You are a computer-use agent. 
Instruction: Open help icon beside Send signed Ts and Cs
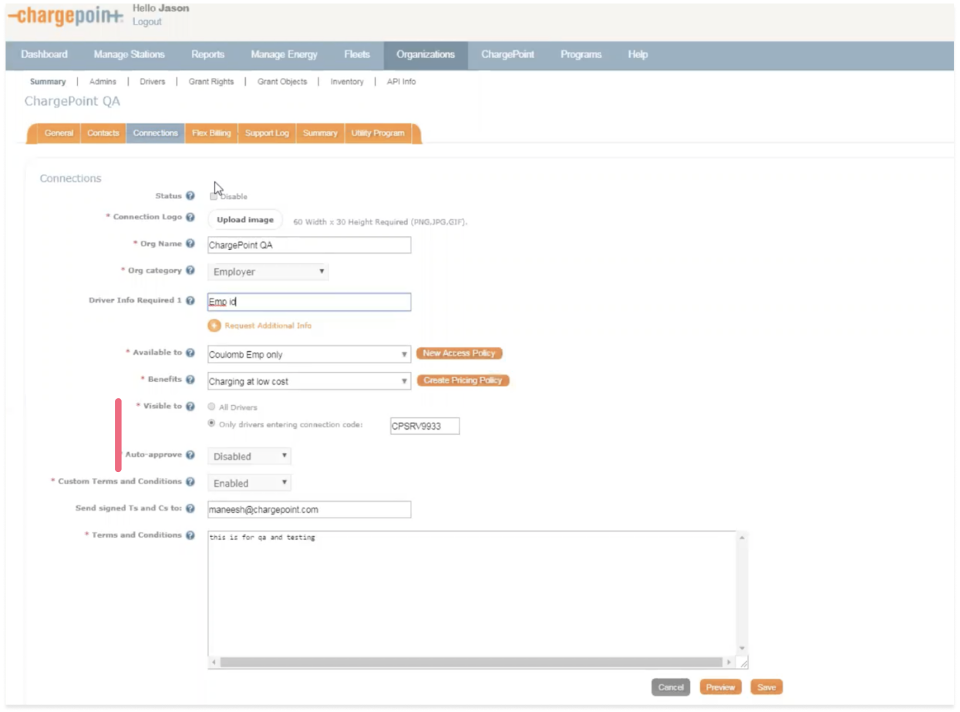click(x=190, y=508)
